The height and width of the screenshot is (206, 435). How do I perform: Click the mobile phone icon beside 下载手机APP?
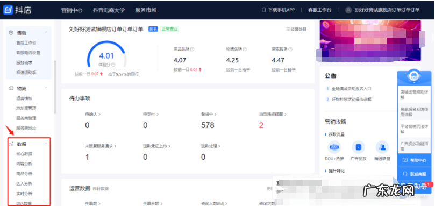(263, 10)
